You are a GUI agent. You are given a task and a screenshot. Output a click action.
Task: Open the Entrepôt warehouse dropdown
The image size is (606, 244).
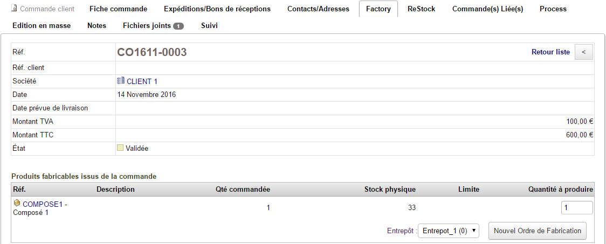[x=449, y=231]
